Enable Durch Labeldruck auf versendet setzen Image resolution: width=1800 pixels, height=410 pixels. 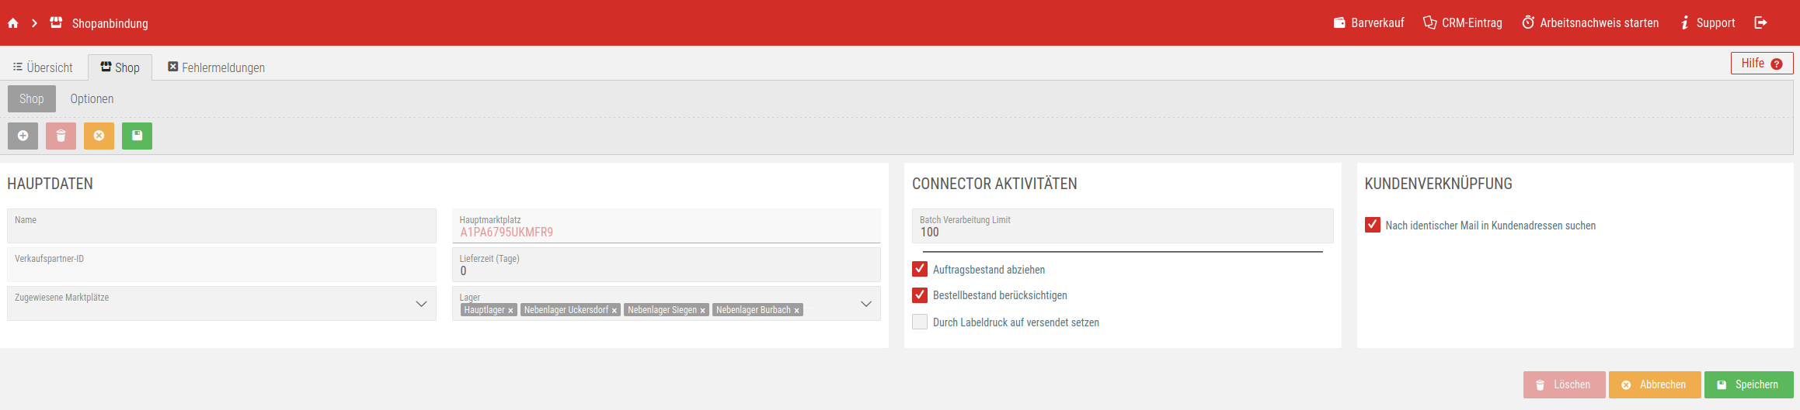tap(920, 322)
